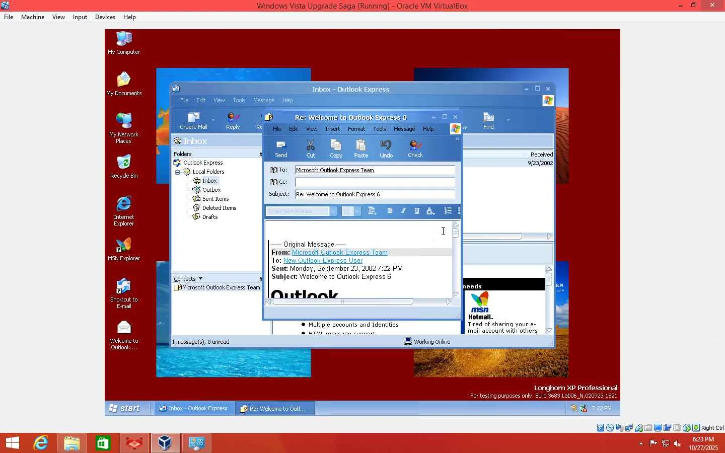Open the Create Mail stationery dropdown arrow
The width and height of the screenshot is (725, 453).
tap(213, 120)
